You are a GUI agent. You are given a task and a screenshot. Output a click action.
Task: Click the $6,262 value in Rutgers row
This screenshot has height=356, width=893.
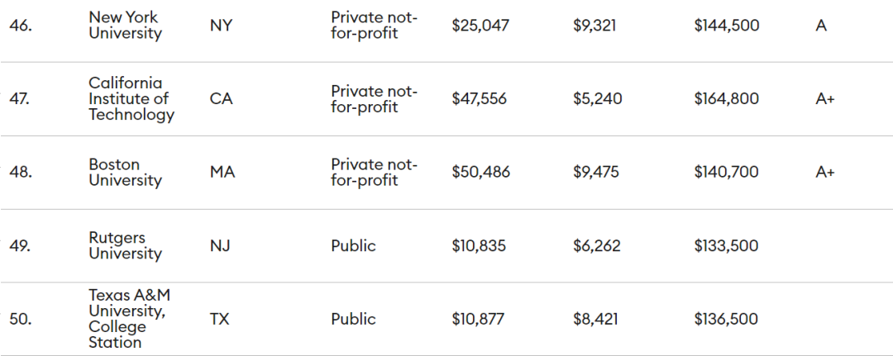coord(597,246)
